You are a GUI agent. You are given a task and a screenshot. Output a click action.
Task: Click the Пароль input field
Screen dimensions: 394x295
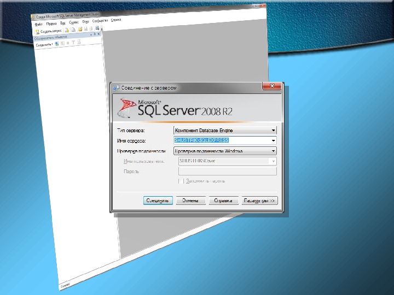point(228,172)
